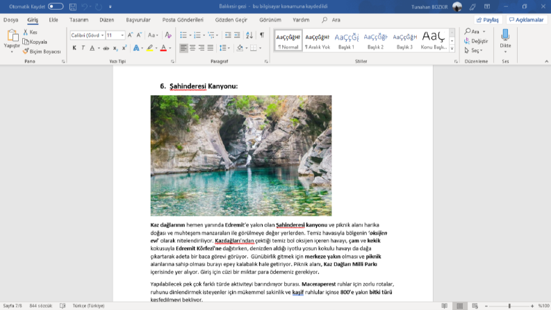Click the clear formatting icon
551x310 pixels.
[x=168, y=35]
